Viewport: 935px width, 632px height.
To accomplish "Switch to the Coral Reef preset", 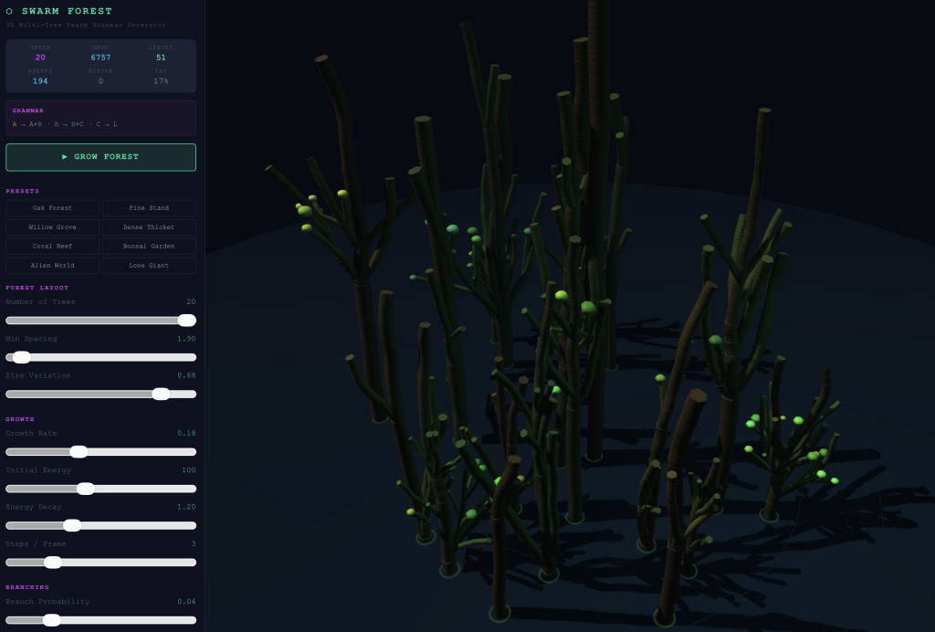I will pos(52,247).
